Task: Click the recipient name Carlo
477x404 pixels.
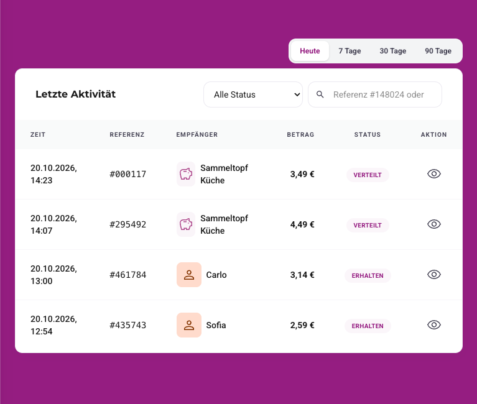Action: click(216, 275)
